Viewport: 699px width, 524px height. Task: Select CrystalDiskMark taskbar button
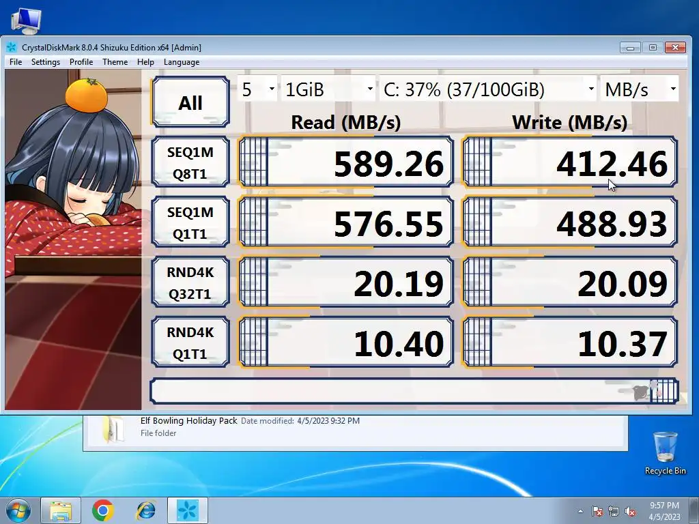click(x=188, y=510)
